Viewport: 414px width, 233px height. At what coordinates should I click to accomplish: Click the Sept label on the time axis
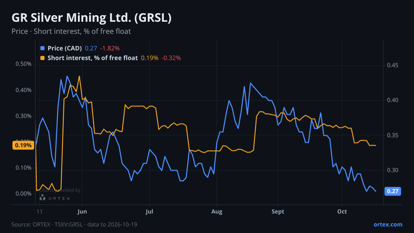coord(278,211)
